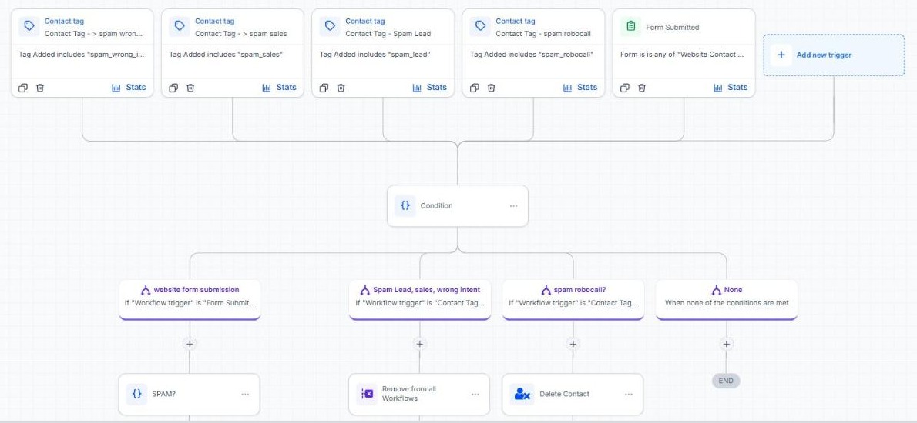Viewport: 917px width, 423px height.
Task: Add step under spam robocall? branch
Action: point(573,345)
